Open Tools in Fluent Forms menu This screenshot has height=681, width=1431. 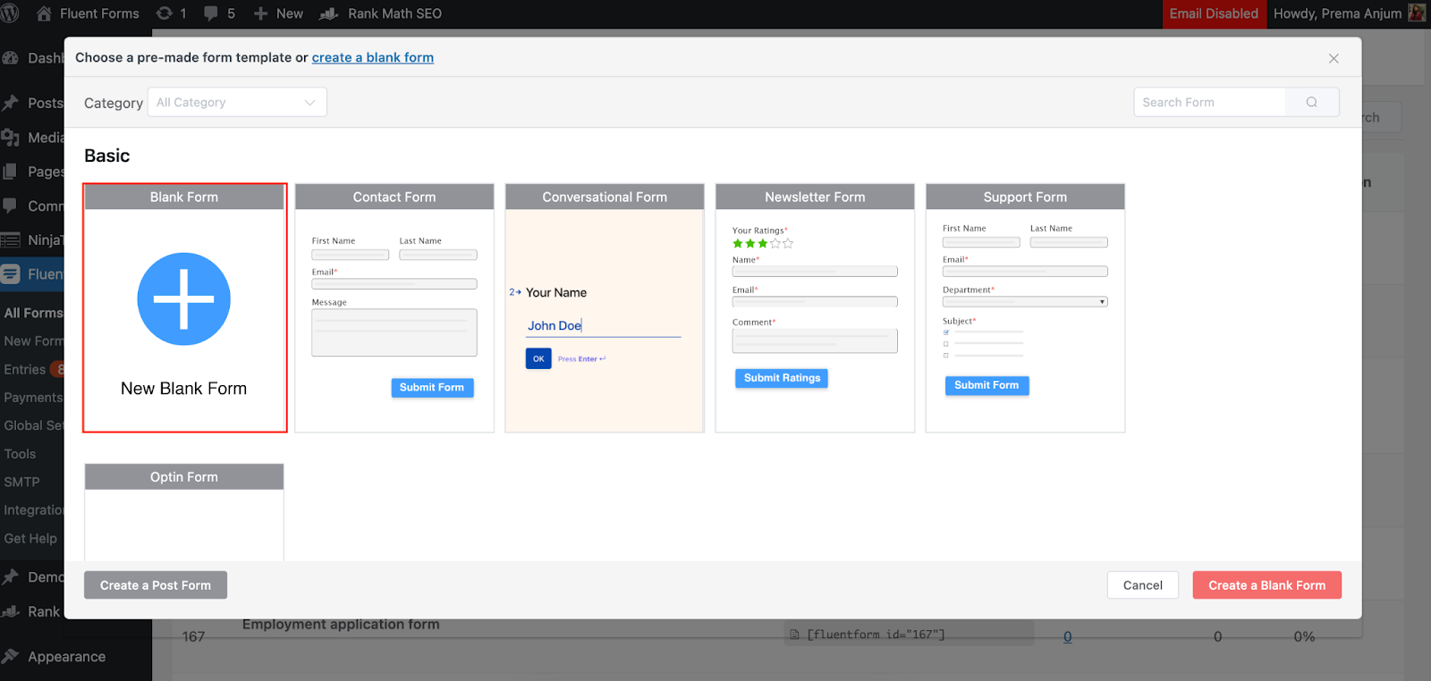click(x=20, y=454)
